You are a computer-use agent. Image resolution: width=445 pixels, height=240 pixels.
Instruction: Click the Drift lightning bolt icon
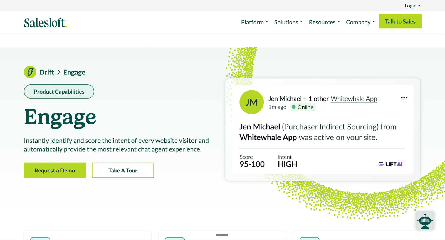[30, 72]
